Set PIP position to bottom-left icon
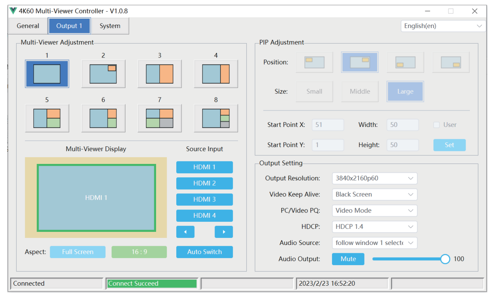This screenshot has width=490, height=295. 405,62
